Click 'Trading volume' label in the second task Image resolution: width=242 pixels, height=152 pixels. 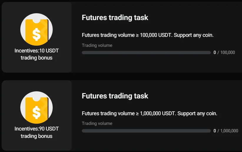(x=97, y=123)
